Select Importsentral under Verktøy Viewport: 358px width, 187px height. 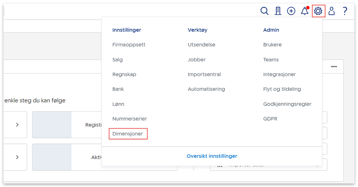click(204, 74)
